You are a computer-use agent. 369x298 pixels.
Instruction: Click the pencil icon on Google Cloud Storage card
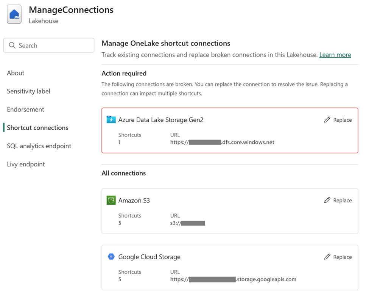(x=327, y=257)
